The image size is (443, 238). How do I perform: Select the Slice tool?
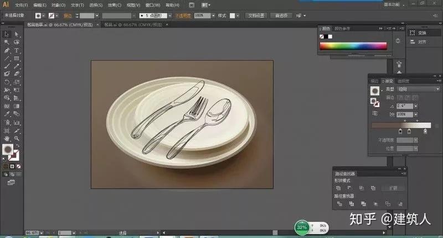point(17,130)
